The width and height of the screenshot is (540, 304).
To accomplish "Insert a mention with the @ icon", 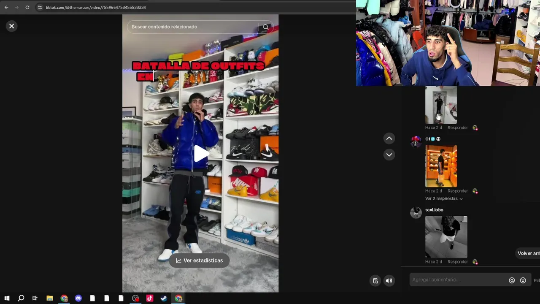I will tap(512, 280).
